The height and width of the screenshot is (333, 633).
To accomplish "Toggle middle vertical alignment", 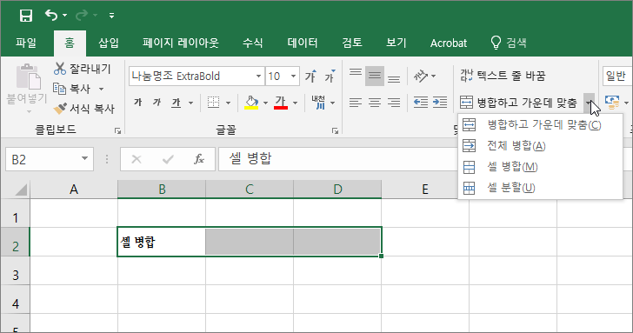I will (375, 76).
